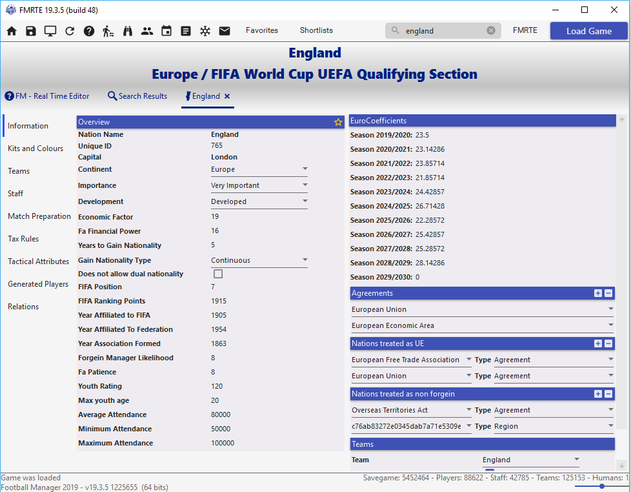631x492 pixels.
Task: Click the Load Game button
Action: (588, 31)
